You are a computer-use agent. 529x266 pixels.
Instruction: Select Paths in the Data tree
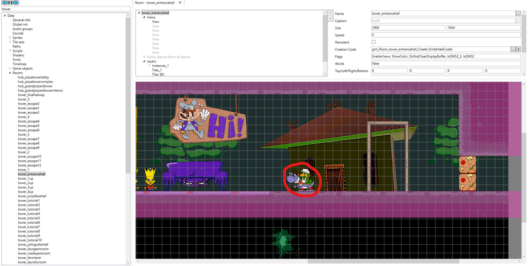pos(16,46)
